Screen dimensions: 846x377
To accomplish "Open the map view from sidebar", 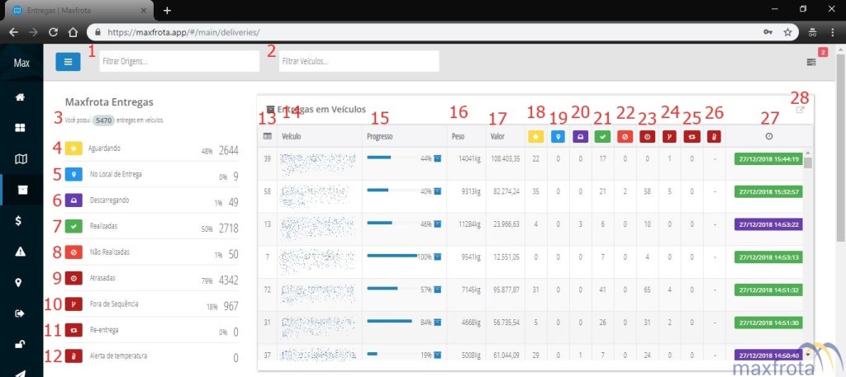I will tap(20, 158).
